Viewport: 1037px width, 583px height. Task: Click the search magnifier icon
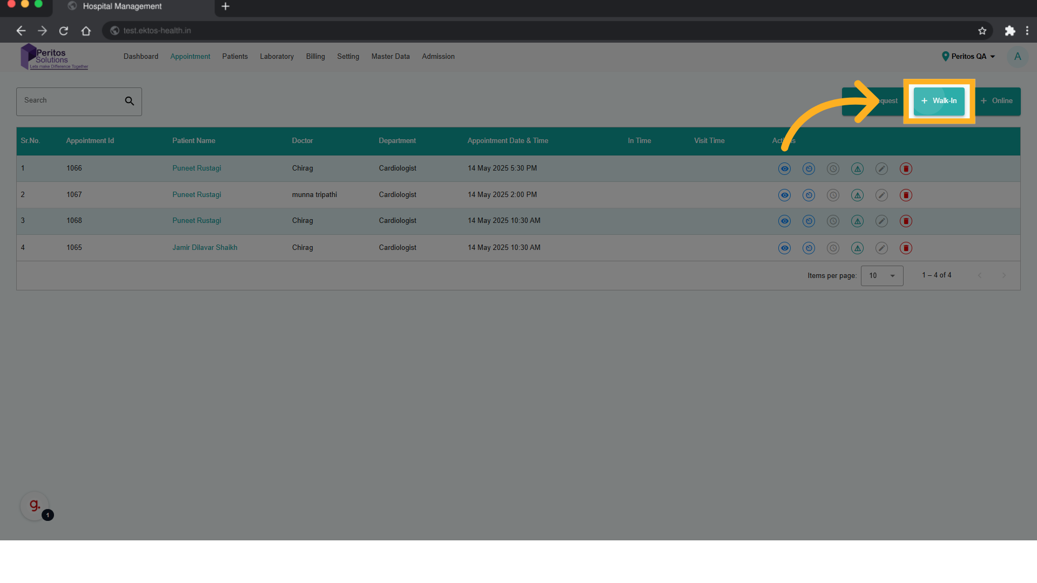[130, 101]
